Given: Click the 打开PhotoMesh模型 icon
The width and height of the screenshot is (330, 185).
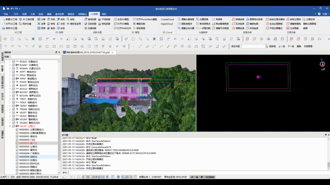Looking at the screenshot, I should pos(135,19).
